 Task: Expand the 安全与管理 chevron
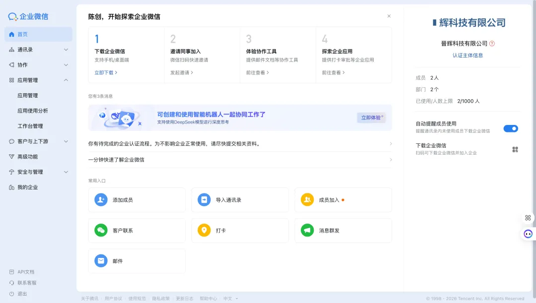66,172
